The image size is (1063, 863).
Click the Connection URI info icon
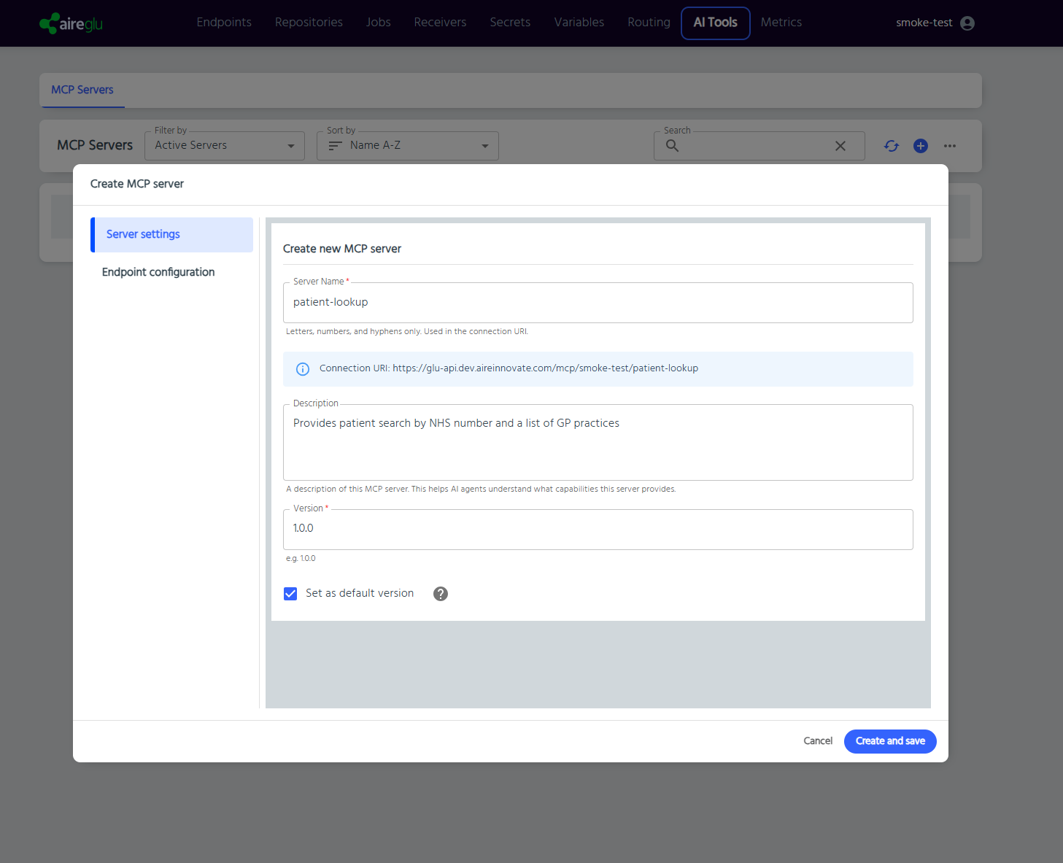coord(303,369)
